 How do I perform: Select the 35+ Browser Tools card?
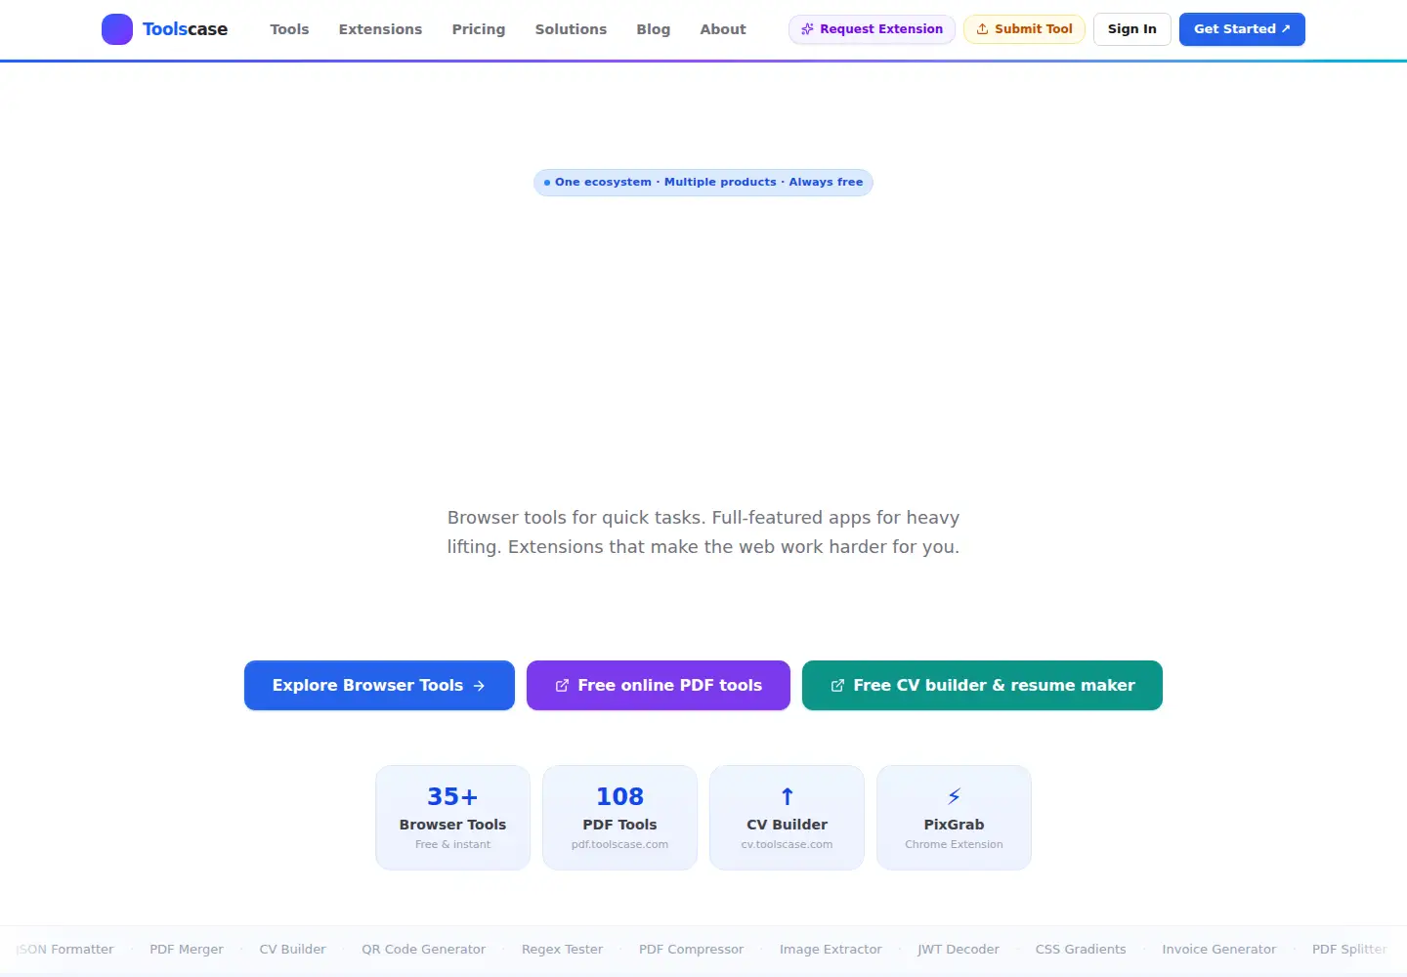coord(452,818)
